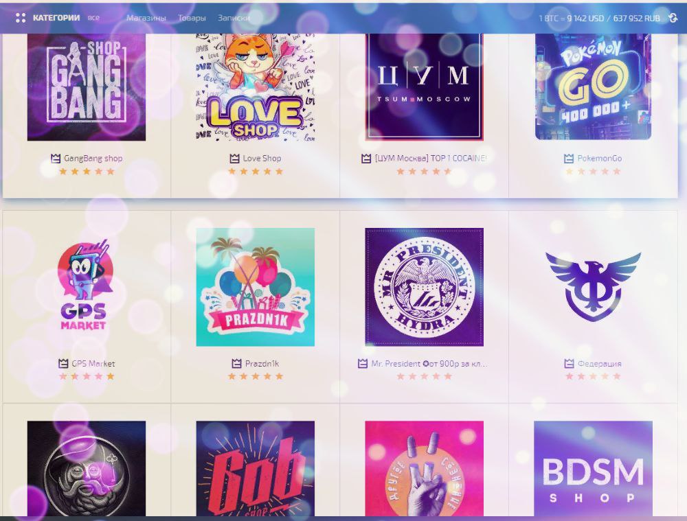This screenshot has width=687, height=521.
Task: Open the Записки menu item
Action: tap(234, 18)
